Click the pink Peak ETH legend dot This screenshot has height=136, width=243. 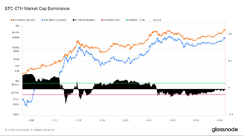click(102, 20)
